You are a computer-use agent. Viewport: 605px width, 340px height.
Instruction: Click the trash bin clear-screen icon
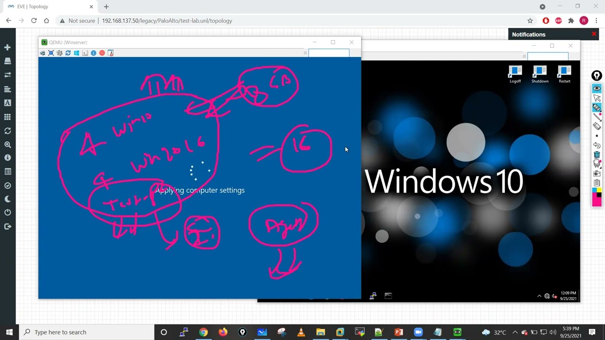coord(597,155)
